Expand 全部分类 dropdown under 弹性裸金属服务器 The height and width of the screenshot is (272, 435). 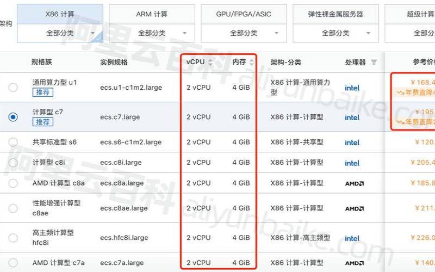pos(335,33)
